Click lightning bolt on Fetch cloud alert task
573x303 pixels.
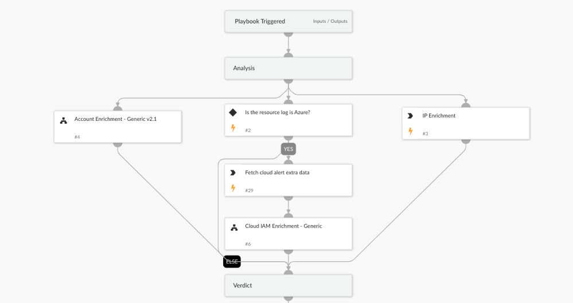(x=233, y=188)
